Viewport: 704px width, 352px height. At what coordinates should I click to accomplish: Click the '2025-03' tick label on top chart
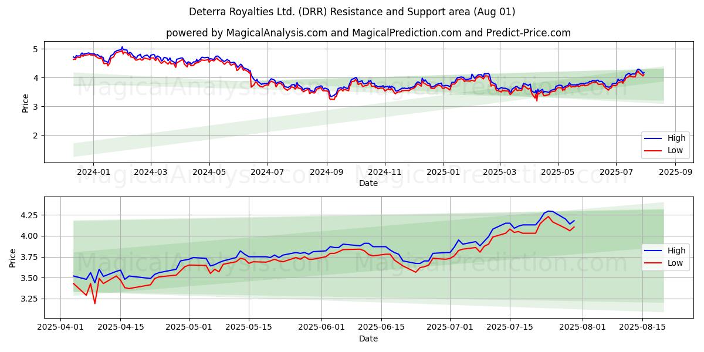[500, 172]
